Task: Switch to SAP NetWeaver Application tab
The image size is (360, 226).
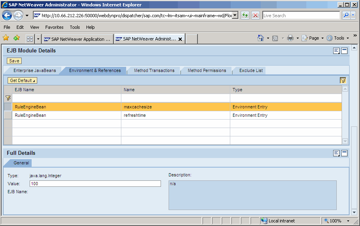Action: (x=78, y=39)
